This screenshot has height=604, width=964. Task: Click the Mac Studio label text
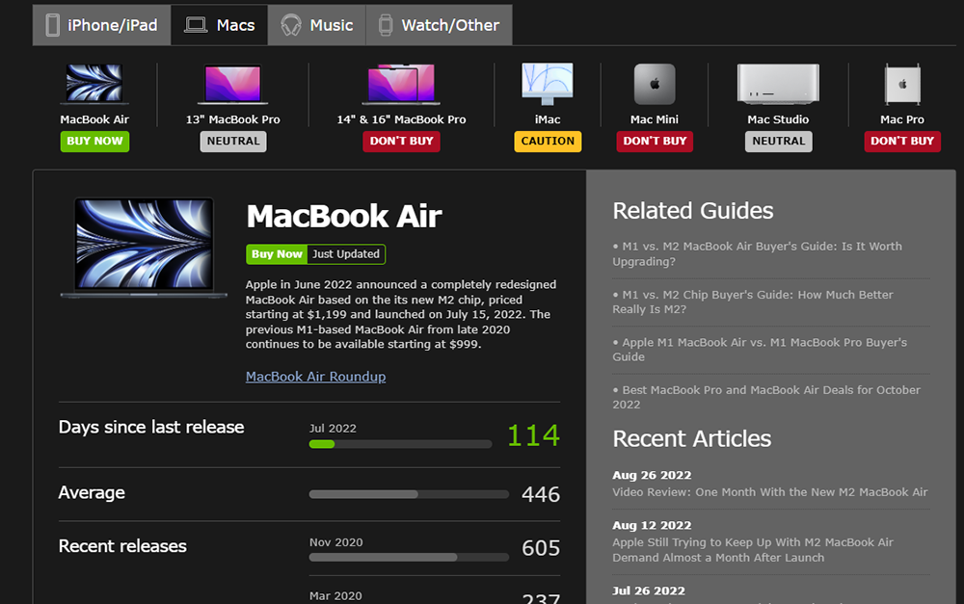(778, 119)
